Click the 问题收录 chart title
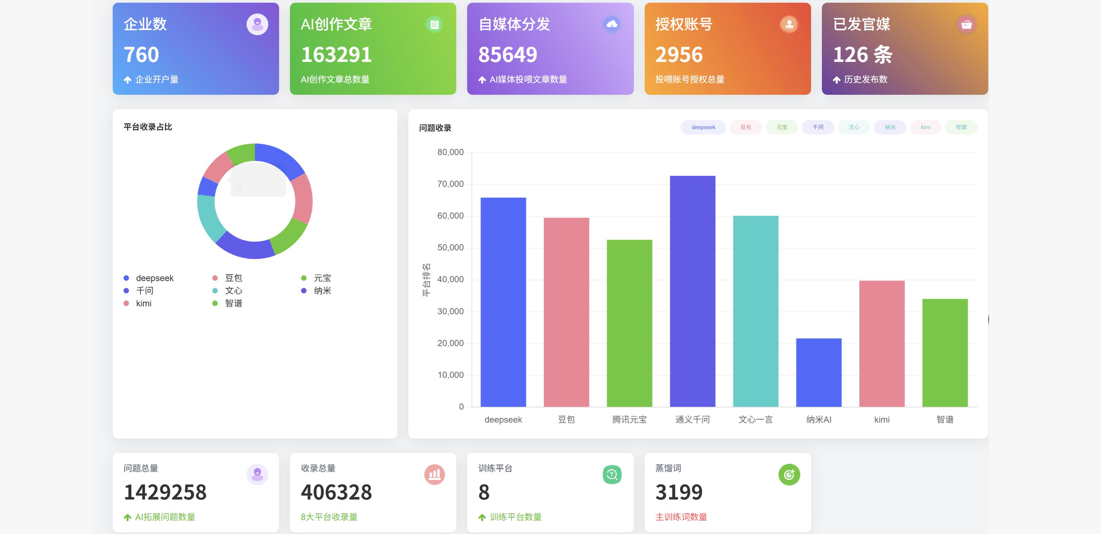This screenshot has width=1101, height=534. [435, 128]
